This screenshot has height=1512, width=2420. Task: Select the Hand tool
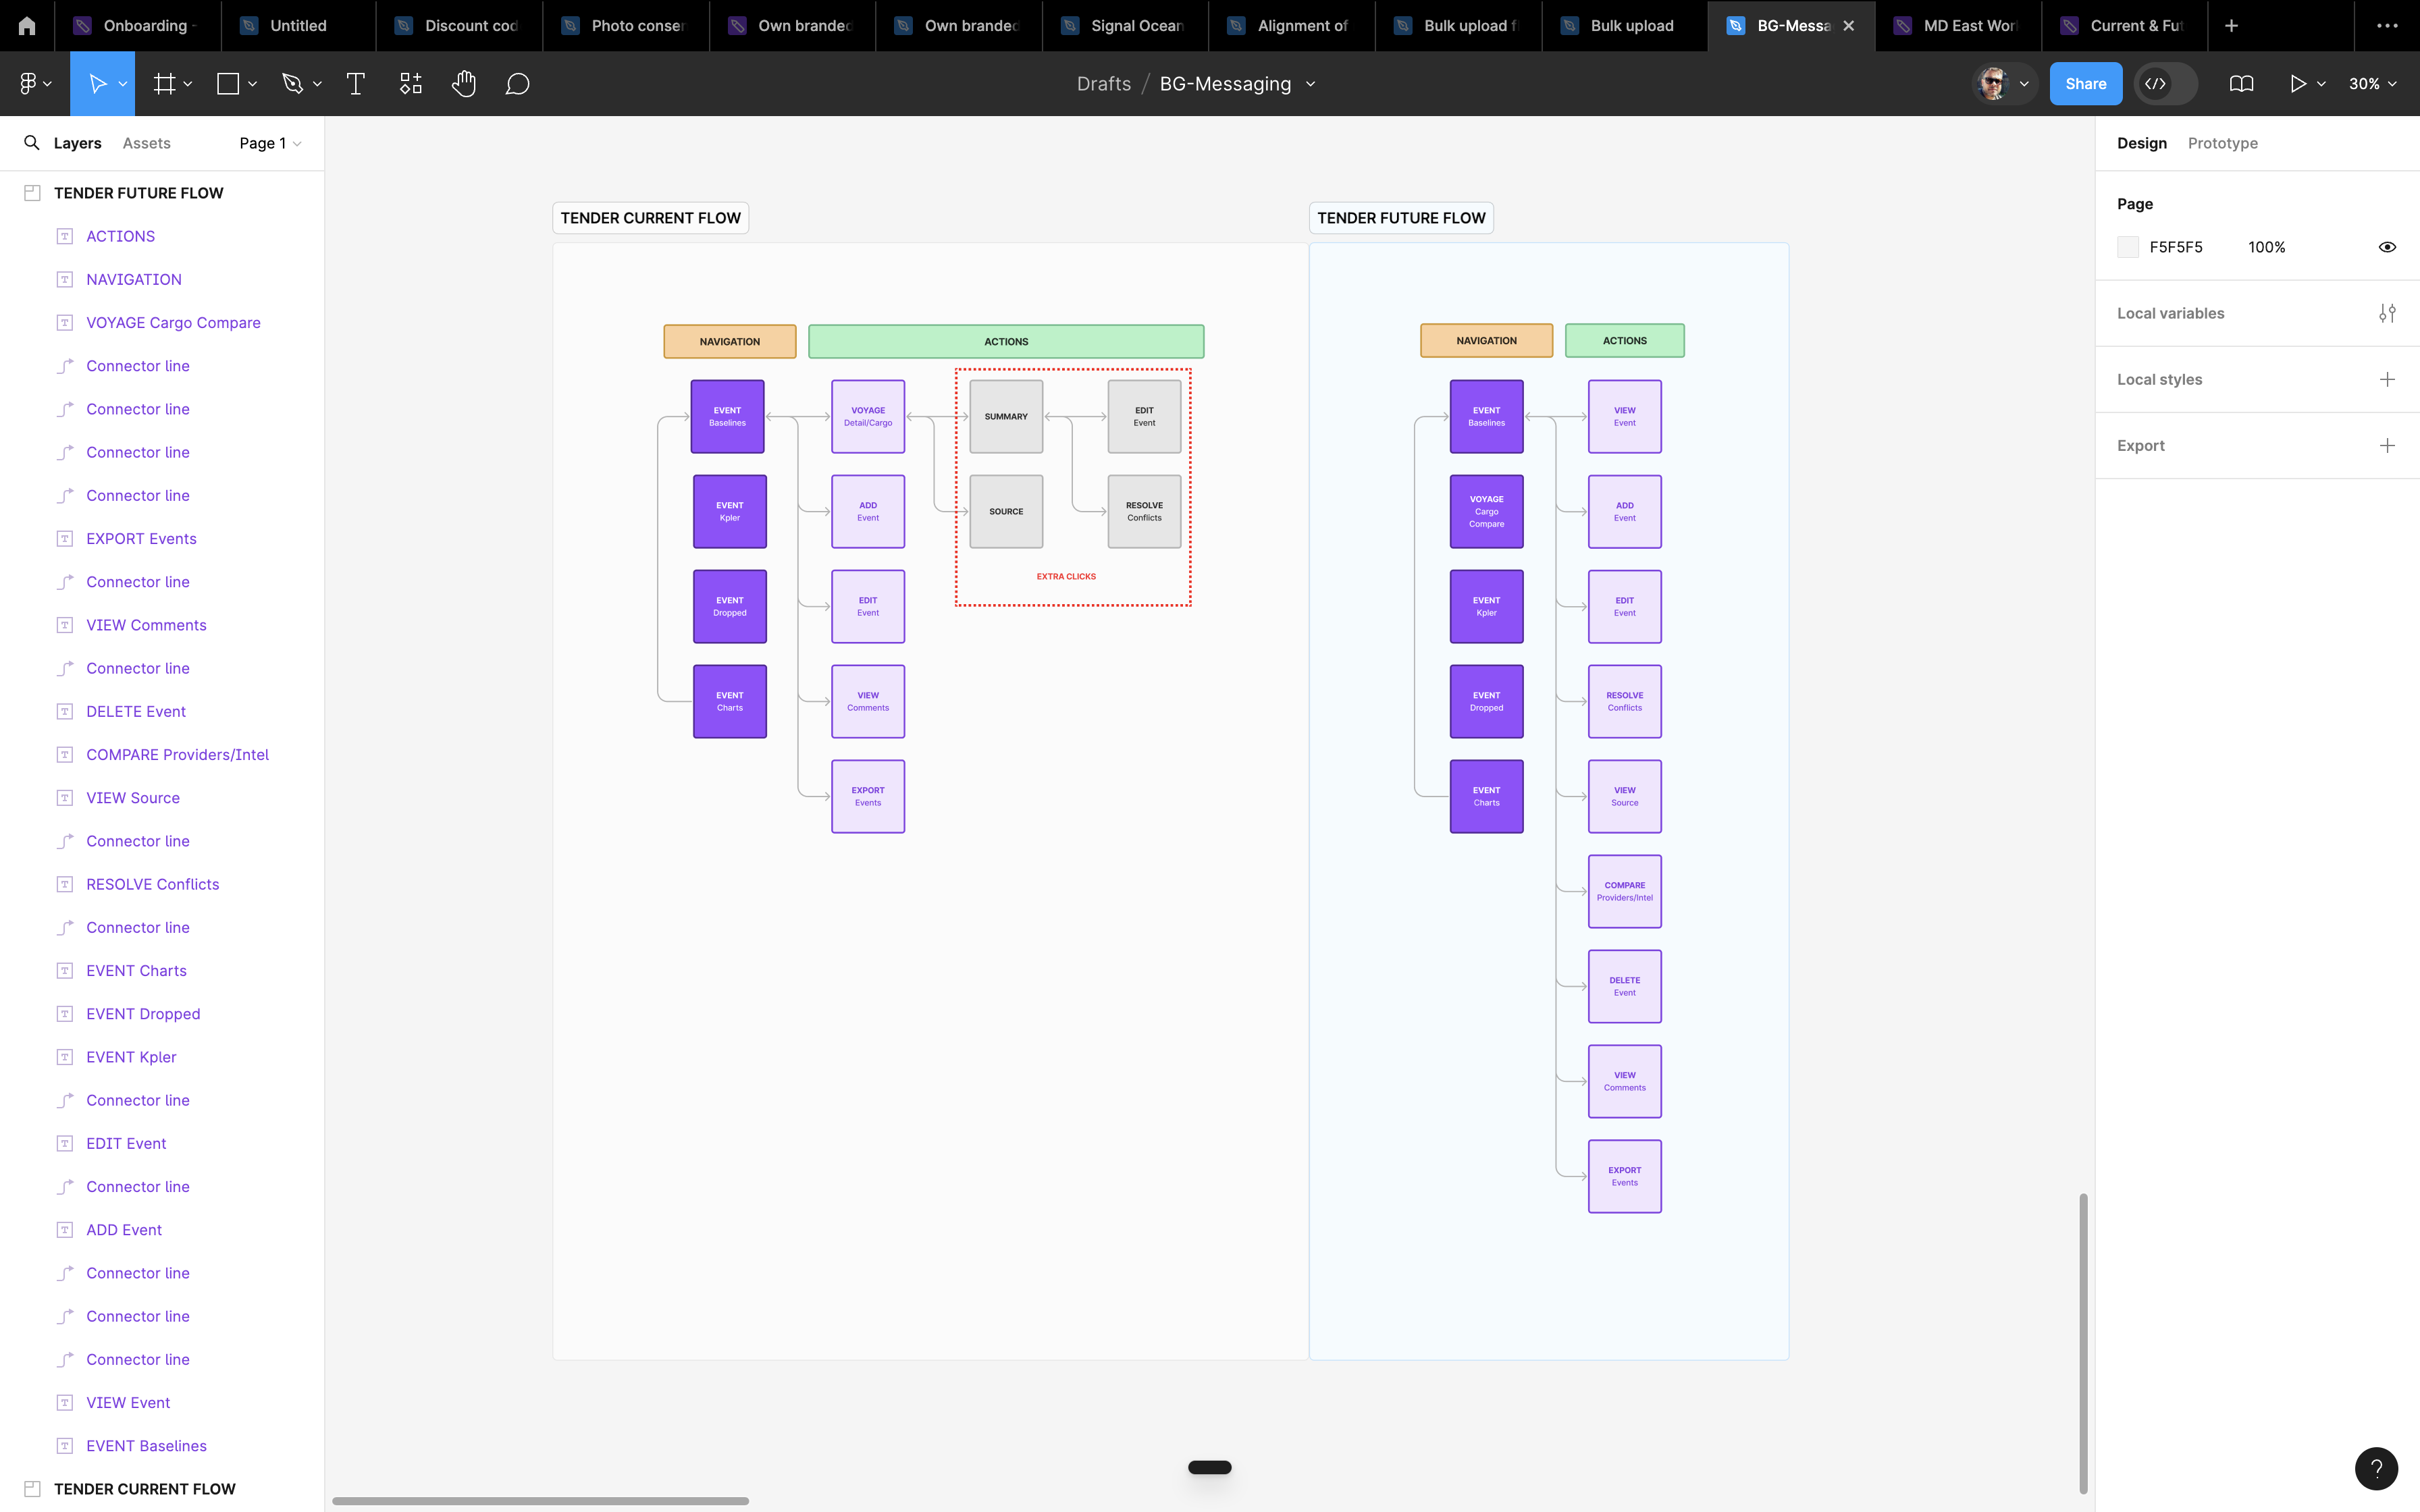(463, 84)
